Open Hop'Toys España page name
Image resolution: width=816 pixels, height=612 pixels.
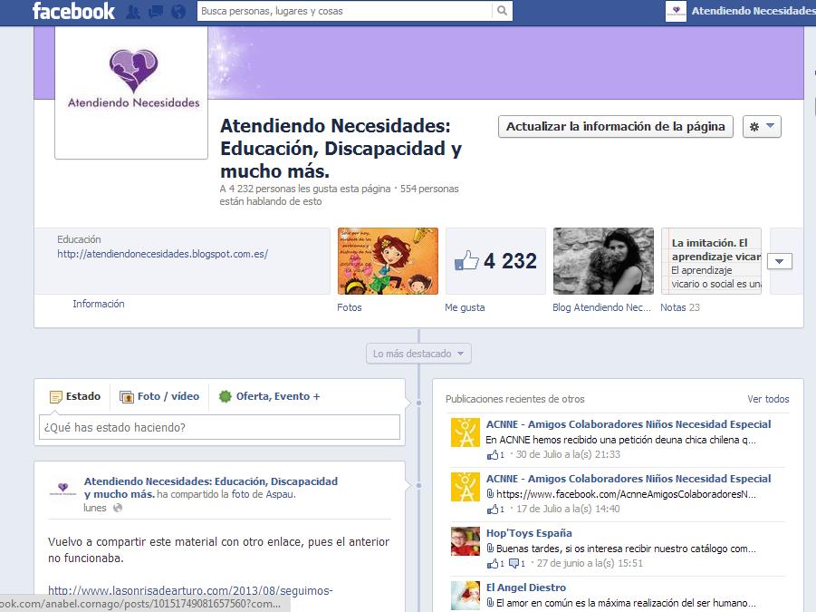[x=529, y=533]
